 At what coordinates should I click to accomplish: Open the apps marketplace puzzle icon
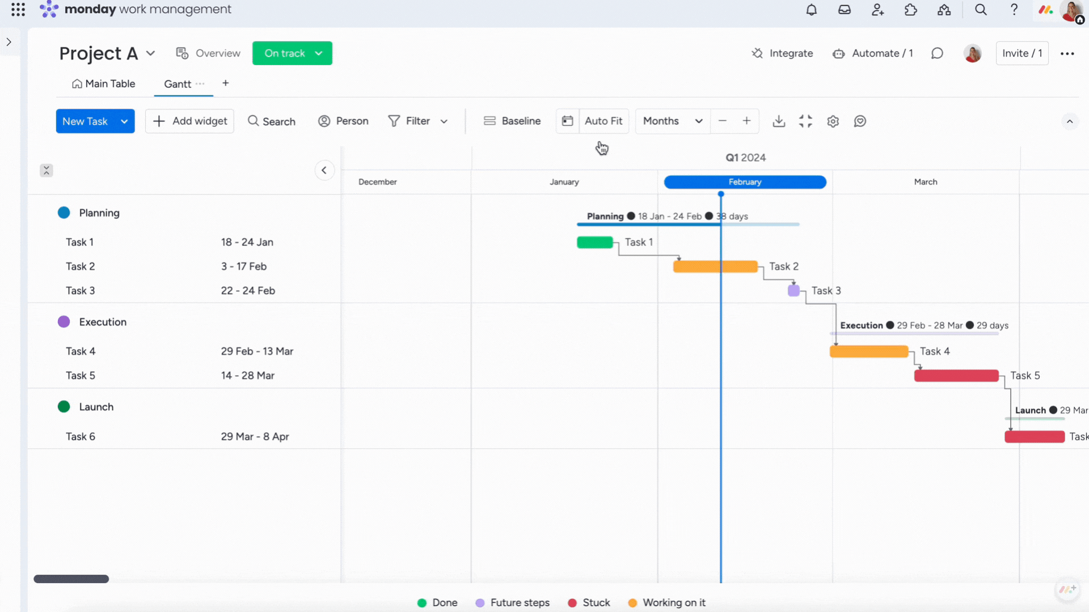pos(911,10)
